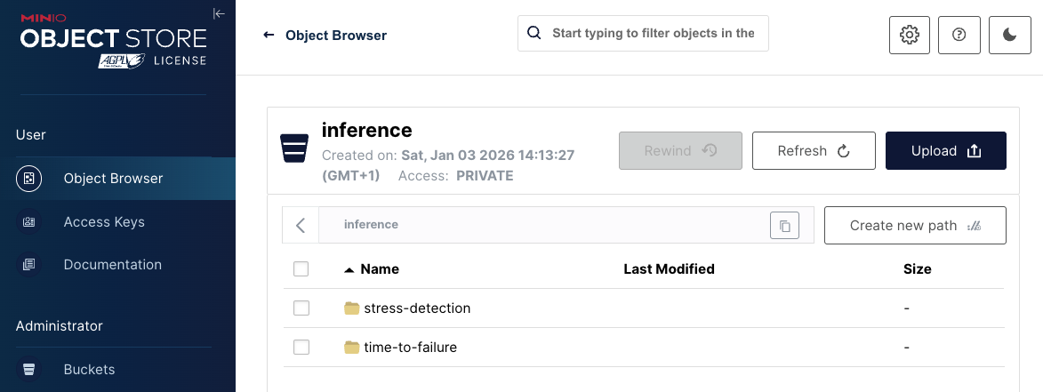Image resolution: width=1043 pixels, height=392 pixels.
Task: Sort objects by the Name column
Action: [380, 269]
